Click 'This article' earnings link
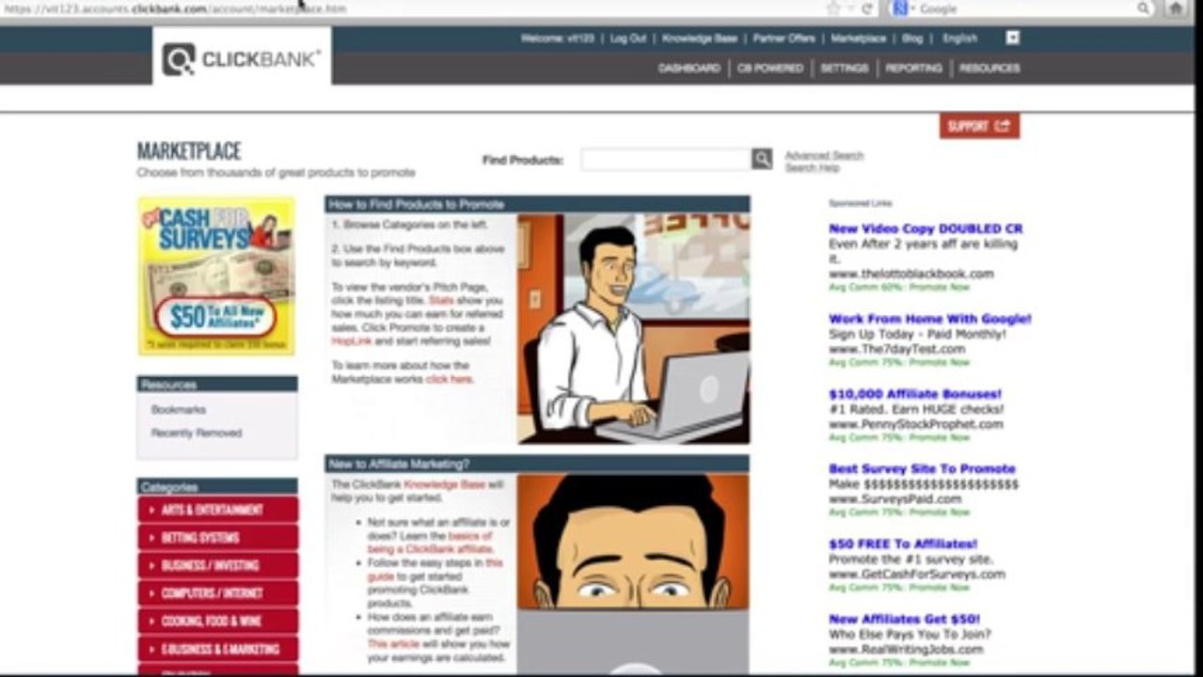Image resolution: width=1203 pixels, height=677 pixels. click(x=392, y=644)
